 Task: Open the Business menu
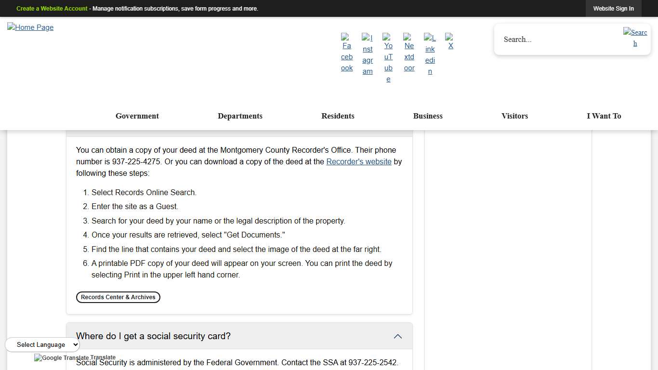[x=428, y=116]
